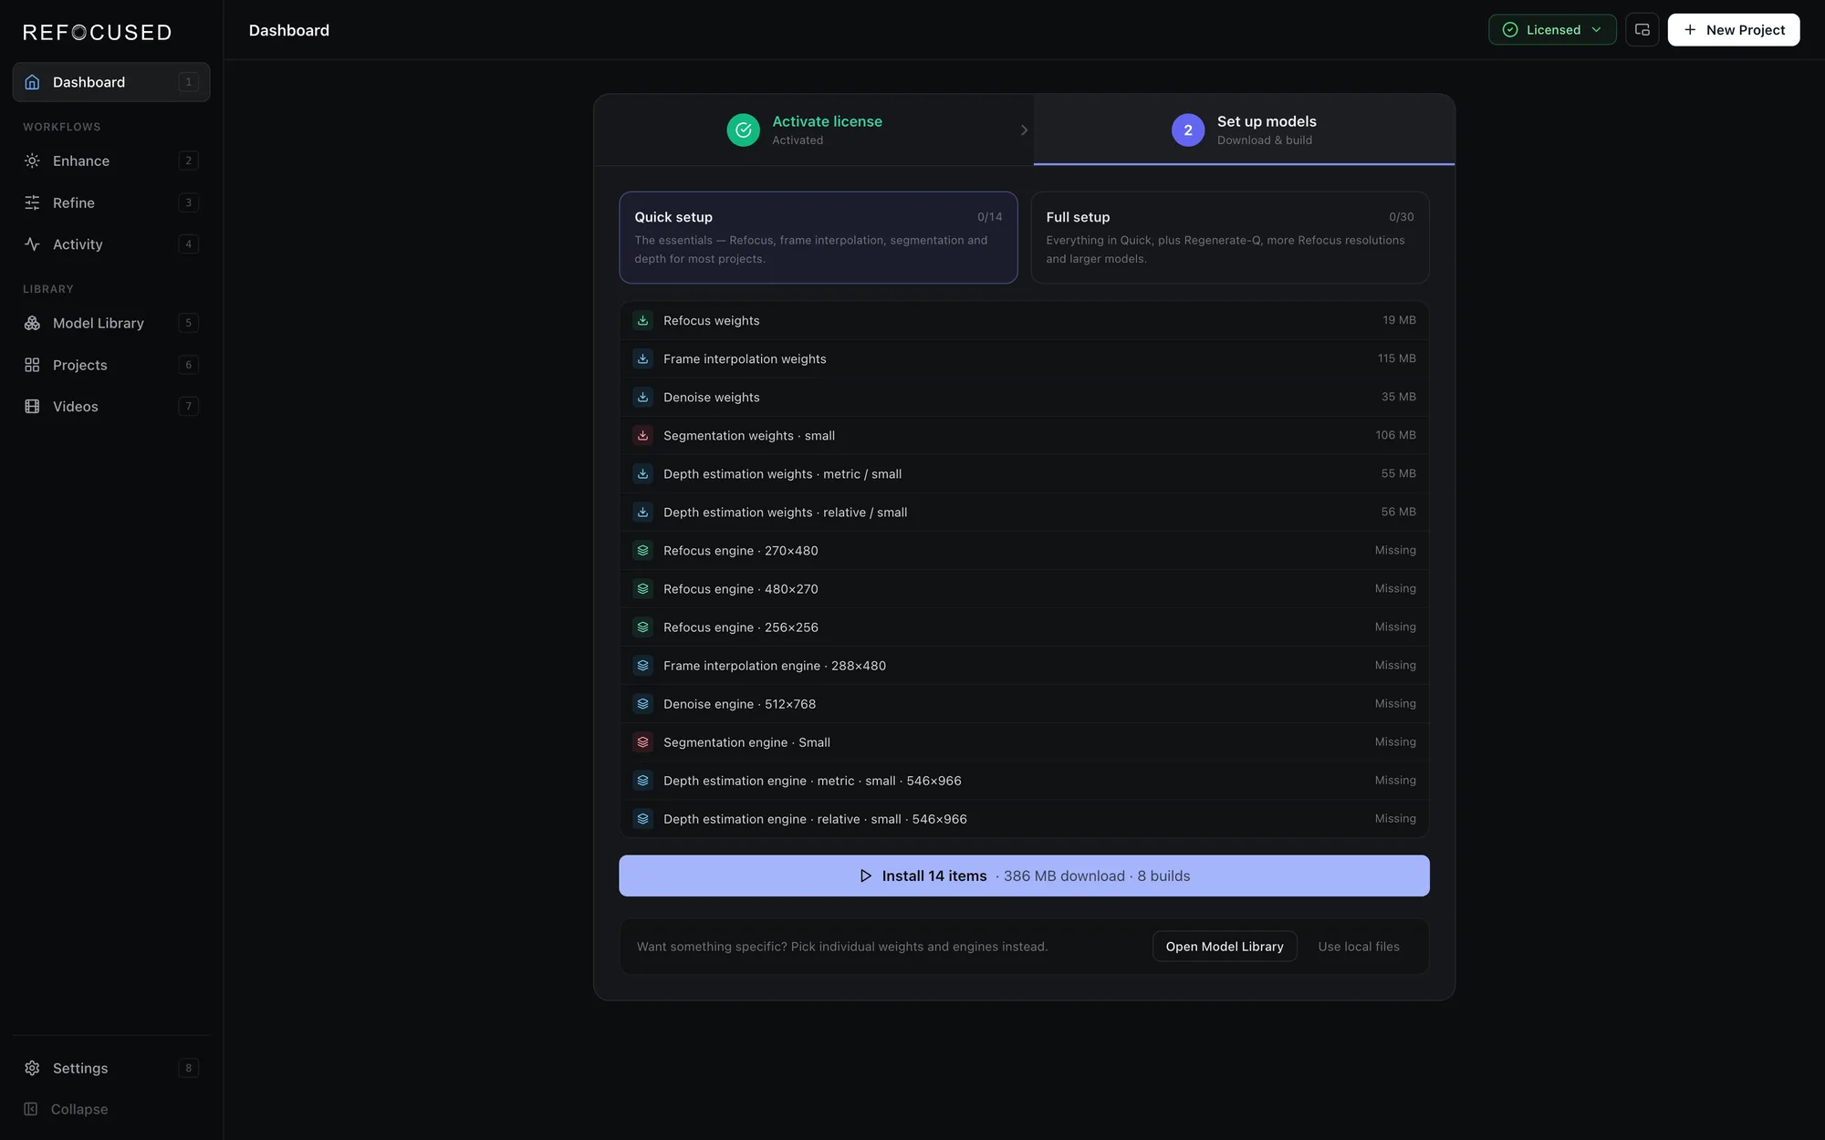Click the 19 MB size value
This screenshot has height=1140, width=1825.
(1399, 320)
